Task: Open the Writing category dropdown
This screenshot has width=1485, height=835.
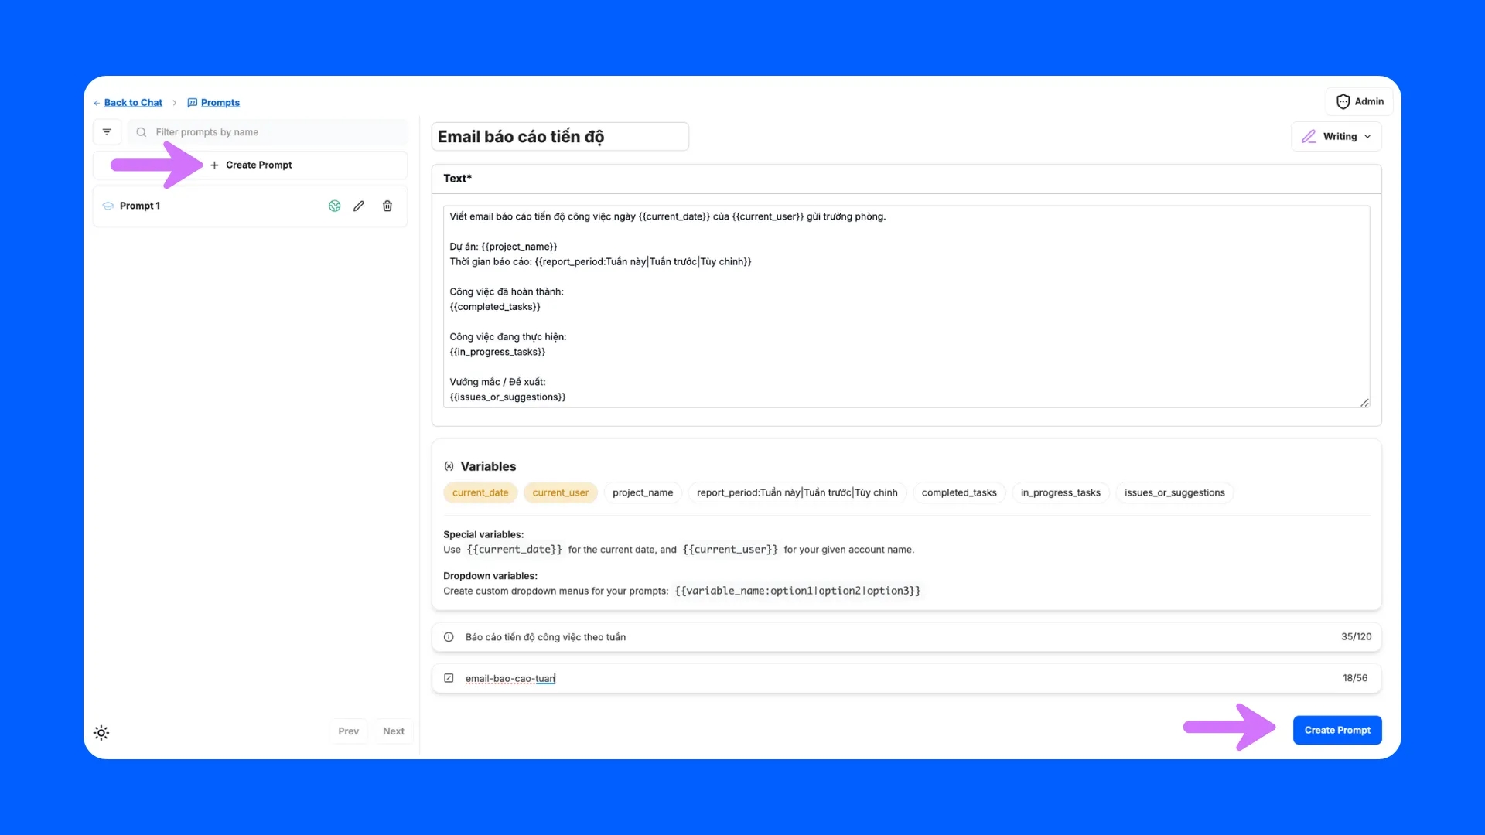Action: tap(1336, 136)
